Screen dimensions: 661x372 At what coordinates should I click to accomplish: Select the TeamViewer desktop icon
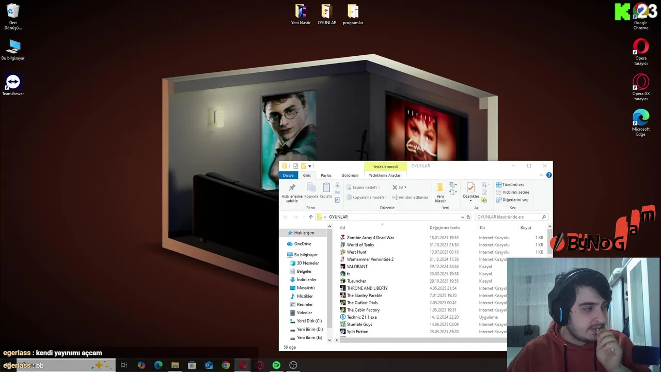13,85
